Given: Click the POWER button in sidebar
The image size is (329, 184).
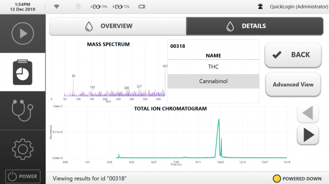Looking at the screenshot, I should (x=23, y=176).
